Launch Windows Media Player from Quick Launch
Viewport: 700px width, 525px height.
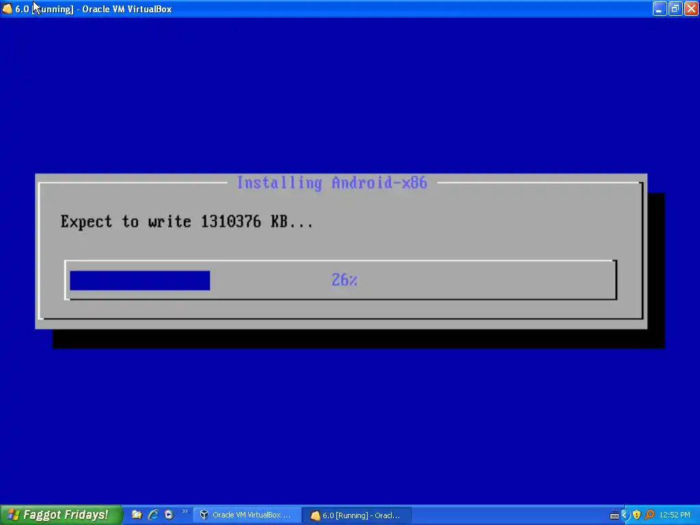(169, 515)
